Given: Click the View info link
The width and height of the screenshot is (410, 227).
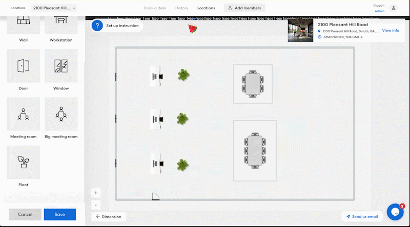Looking at the screenshot, I should (x=391, y=31).
